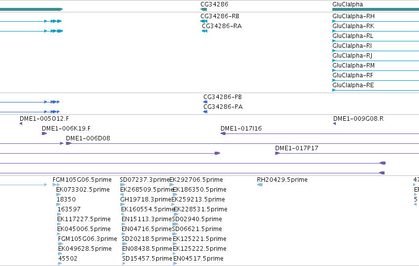The width and height of the screenshot is (419, 266).
Task: Select EST EN04716.5prime
Action: pyautogui.click(x=146, y=229)
